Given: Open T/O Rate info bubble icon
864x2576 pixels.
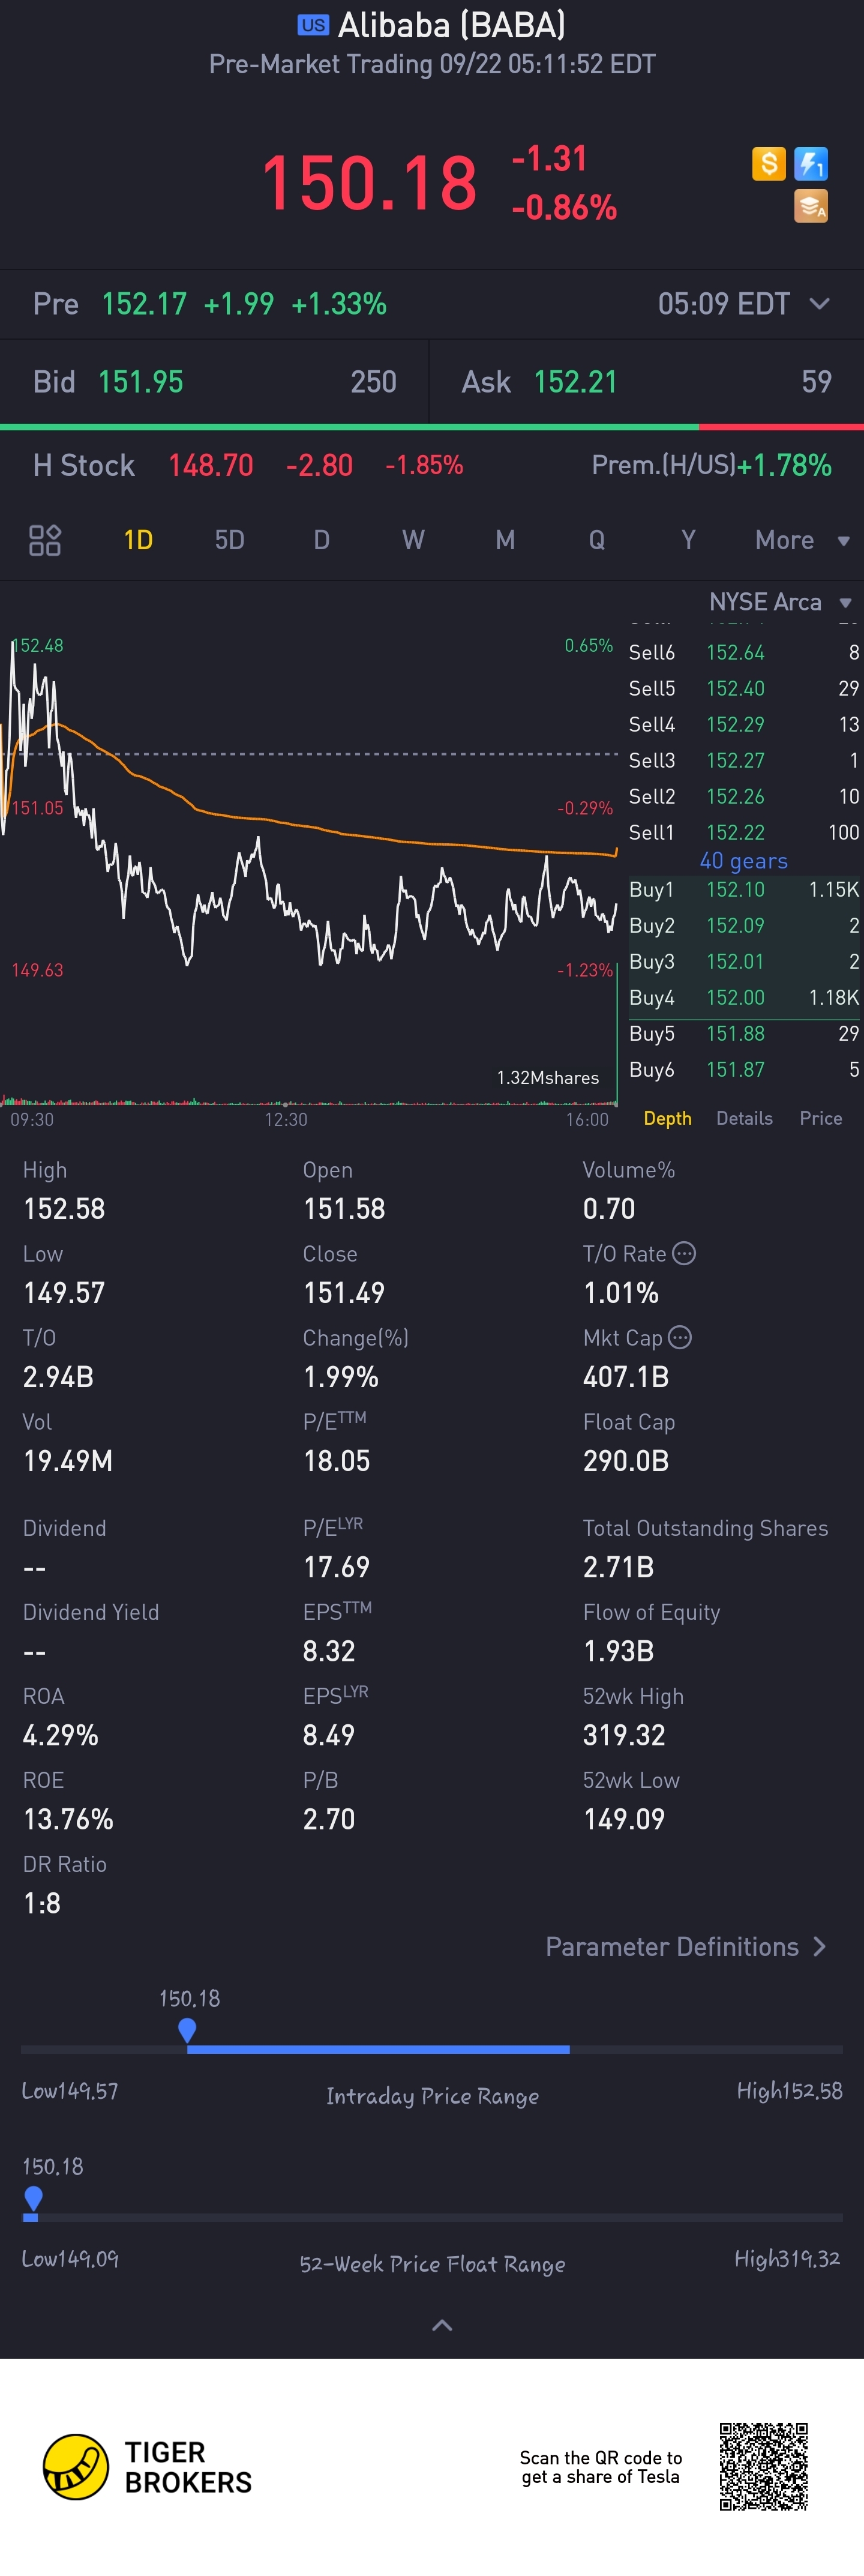Looking at the screenshot, I should tap(684, 1253).
